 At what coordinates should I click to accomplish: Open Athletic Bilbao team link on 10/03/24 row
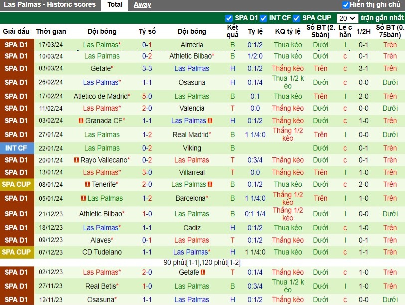pos(191,56)
